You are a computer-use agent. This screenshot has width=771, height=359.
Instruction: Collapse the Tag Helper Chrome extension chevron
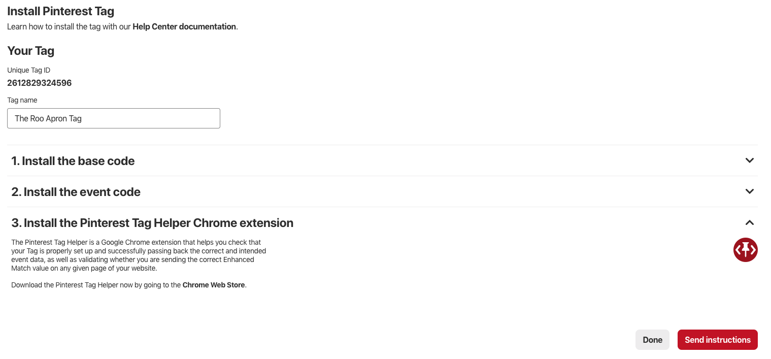point(749,222)
